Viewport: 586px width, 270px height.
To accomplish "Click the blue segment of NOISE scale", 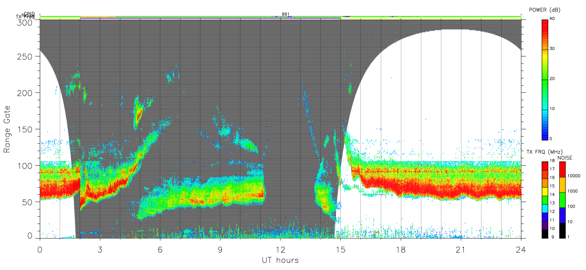I will tap(563, 215).
